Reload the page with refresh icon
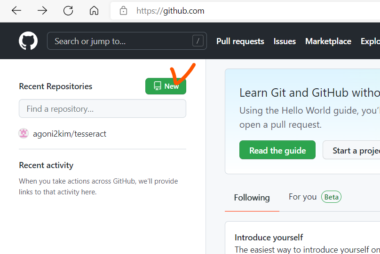Image resolution: width=380 pixels, height=254 pixels. pos(68,11)
